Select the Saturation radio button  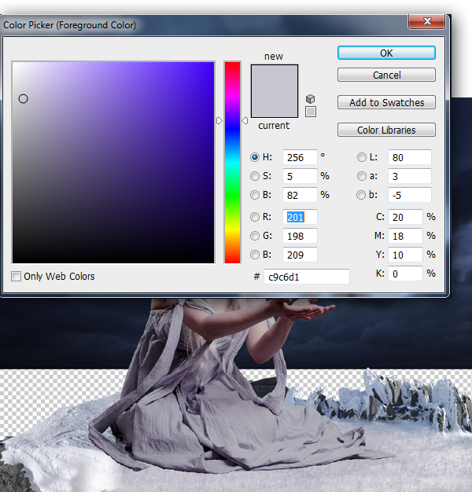255,176
